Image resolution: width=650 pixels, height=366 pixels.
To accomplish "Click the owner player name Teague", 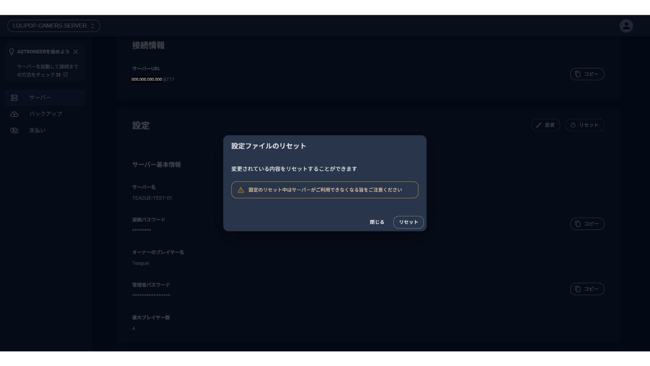I will (x=140, y=263).
